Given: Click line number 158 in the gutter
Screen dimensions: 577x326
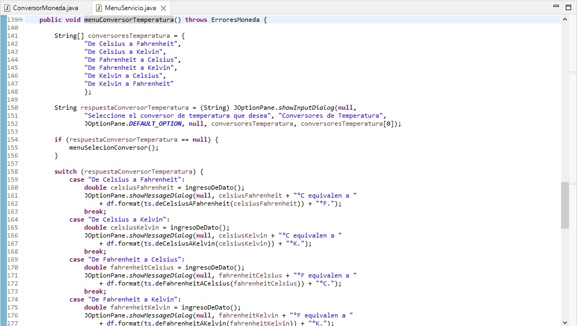Looking at the screenshot, I should [12, 172].
